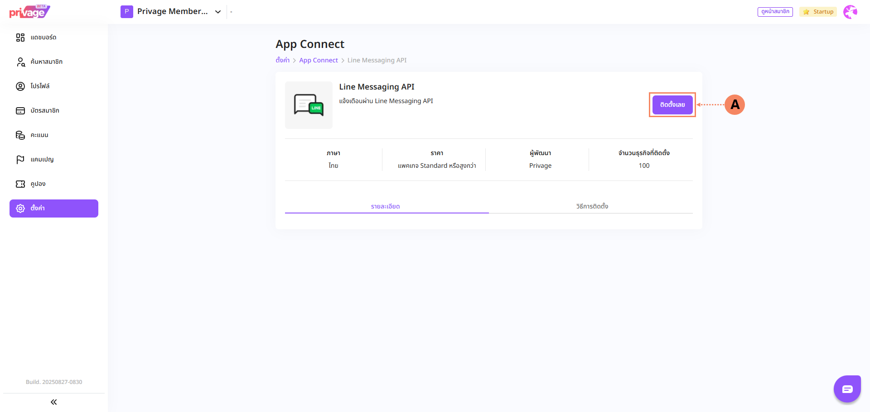
Task: Click the Line Messaging API app thumbnail
Action: pyautogui.click(x=309, y=105)
